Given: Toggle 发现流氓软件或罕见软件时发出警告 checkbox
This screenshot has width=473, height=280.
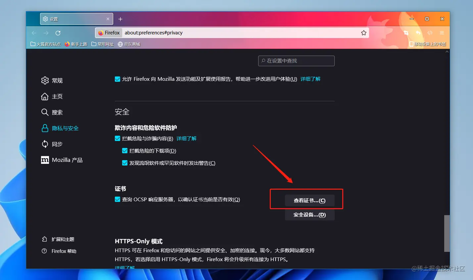Looking at the screenshot, I should pyautogui.click(x=125, y=163).
